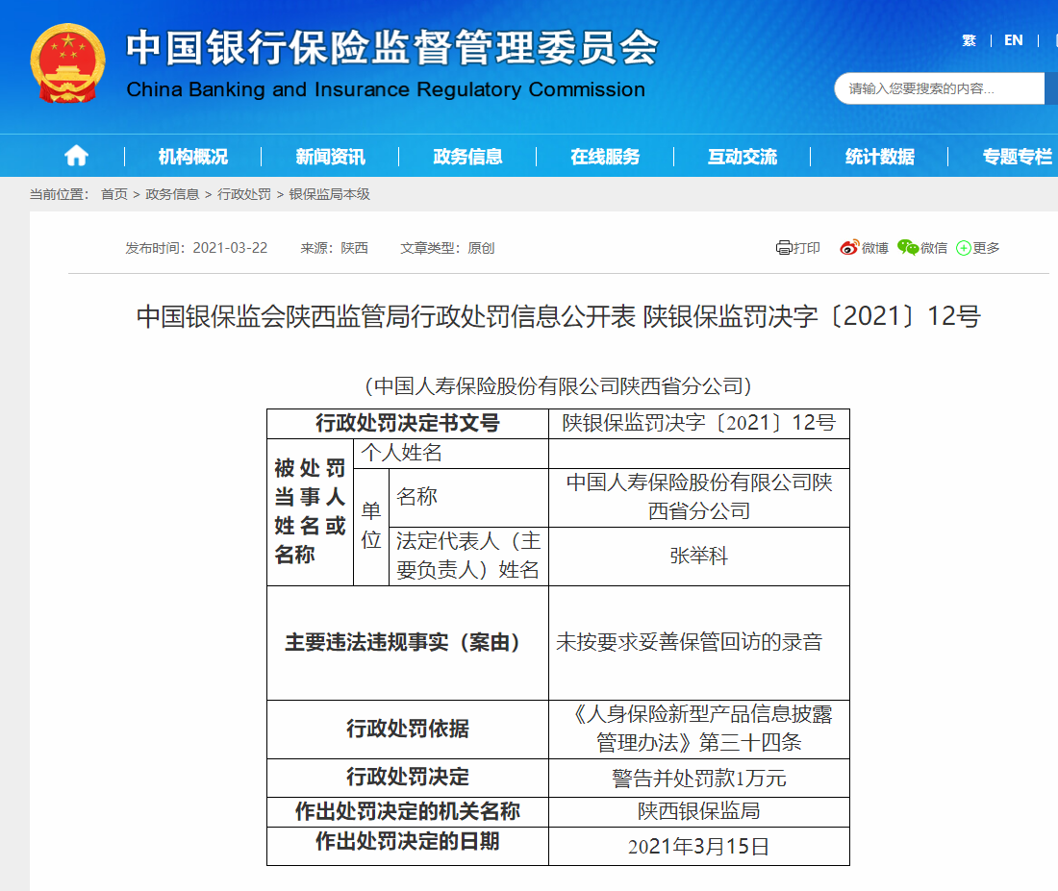The image size is (1058, 891).
Task: Open the 在线服务 menu
Action: [605, 157]
